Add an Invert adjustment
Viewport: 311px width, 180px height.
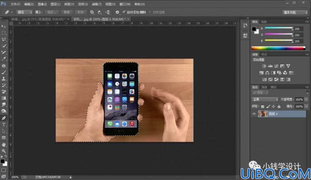264,79
